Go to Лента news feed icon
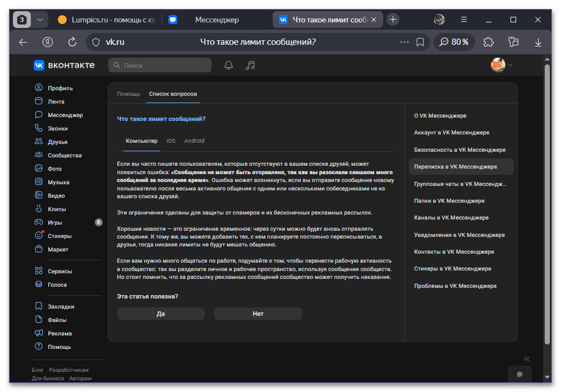The width and height of the screenshot is (561, 392). (39, 101)
